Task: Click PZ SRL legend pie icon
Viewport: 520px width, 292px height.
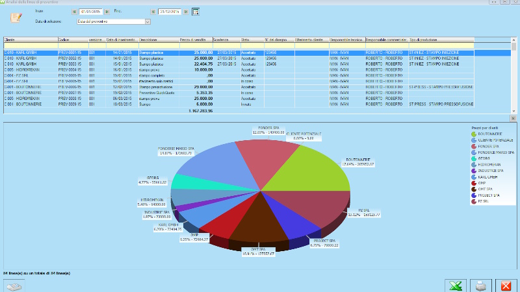Action: point(474,201)
